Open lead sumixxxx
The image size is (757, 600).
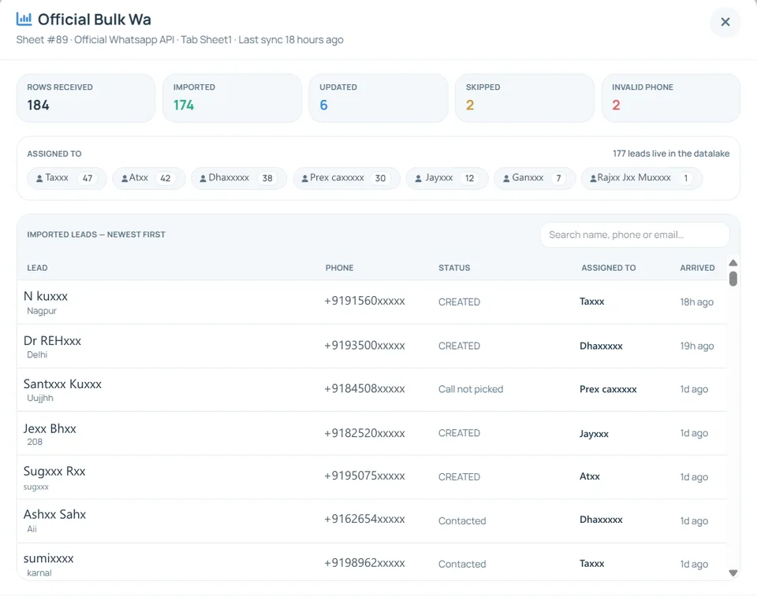pos(371,562)
